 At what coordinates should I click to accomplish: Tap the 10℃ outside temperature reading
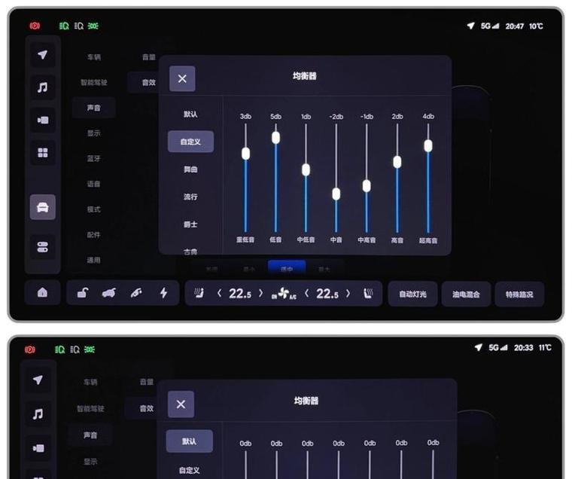tap(536, 26)
